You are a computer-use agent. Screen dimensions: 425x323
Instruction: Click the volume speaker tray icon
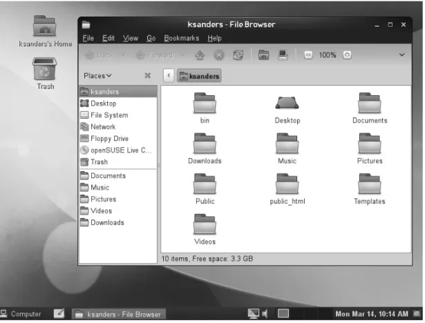tap(265, 315)
